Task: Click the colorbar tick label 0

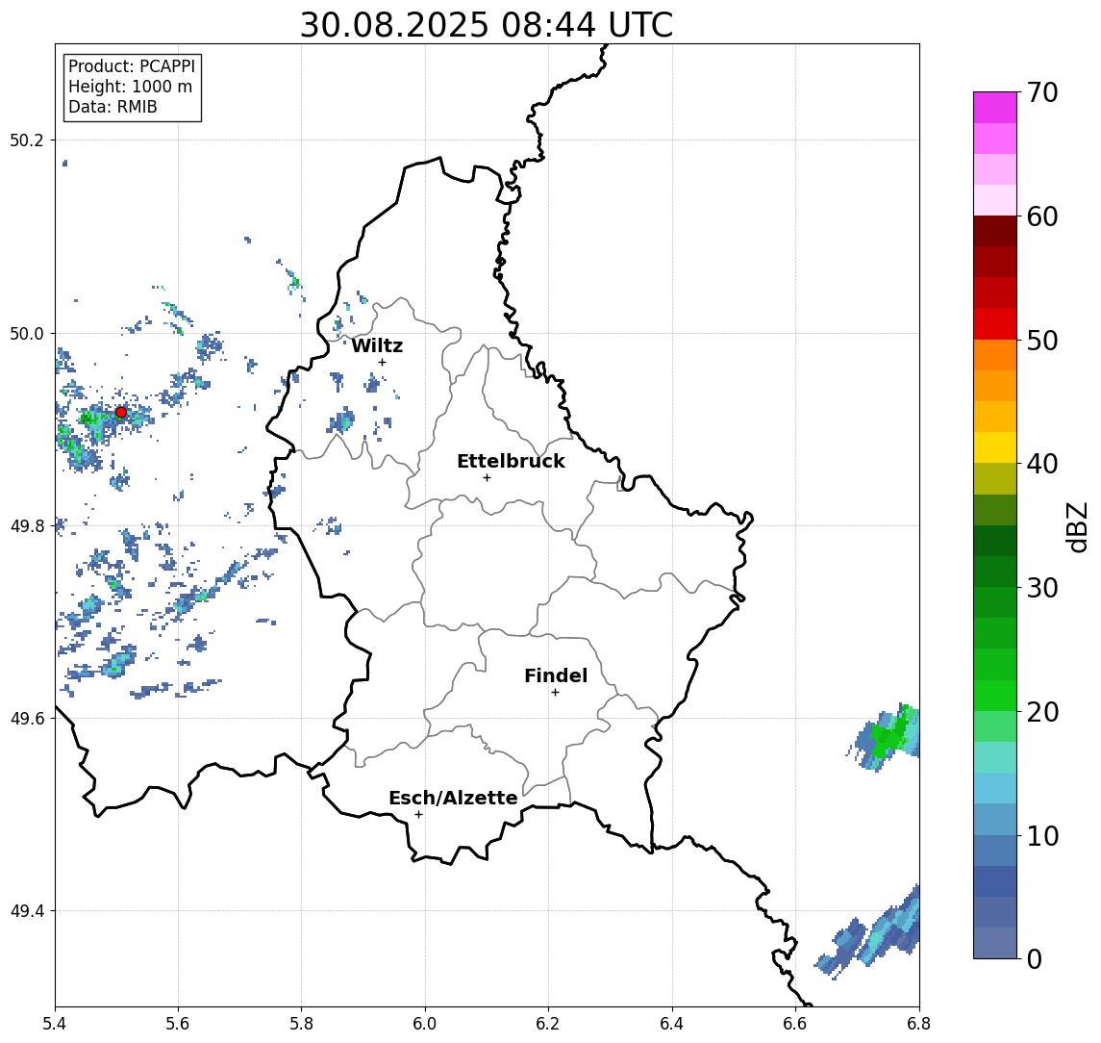Action: coord(1035,958)
